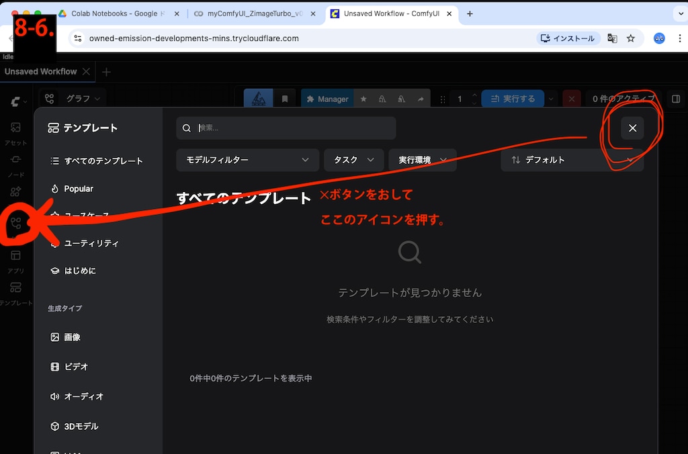The image size is (688, 454).
Task: Click the インストール button in the browser bar
Action: click(568, 38)
